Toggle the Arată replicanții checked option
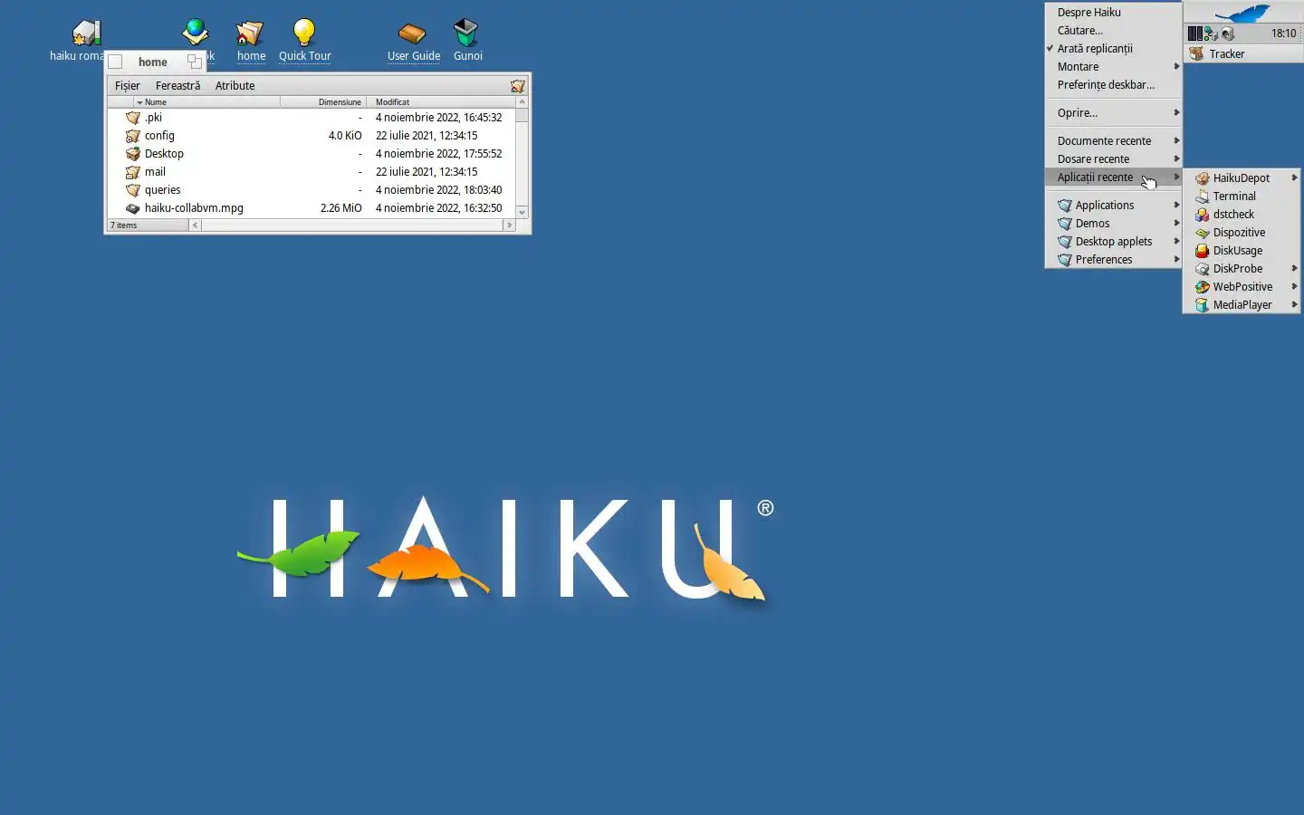Screen dimensions: 1304x815 [x=1113, y=49]
